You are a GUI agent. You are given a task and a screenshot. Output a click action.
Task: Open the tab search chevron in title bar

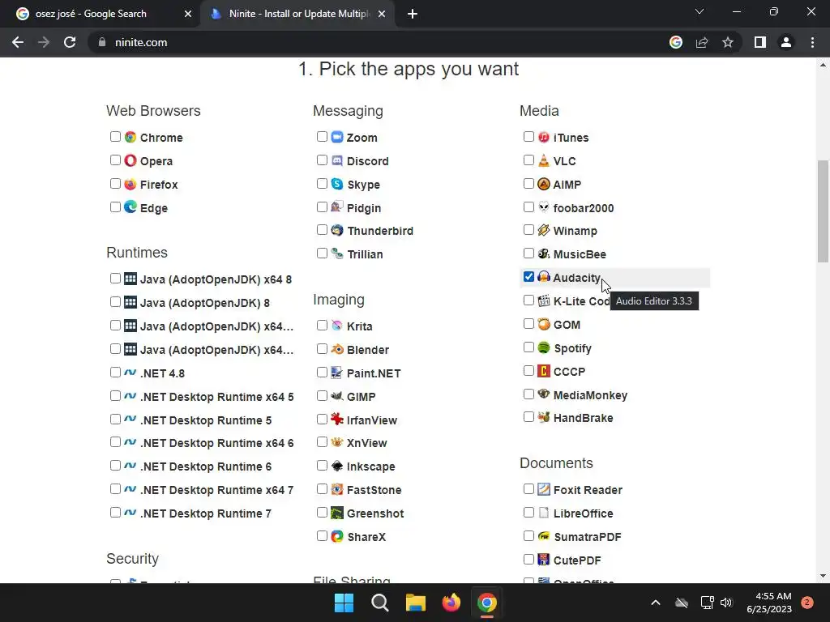click(700, 11)
